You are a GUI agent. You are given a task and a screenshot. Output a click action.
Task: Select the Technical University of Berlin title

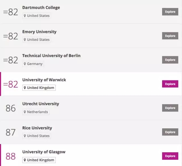coord(51,56)
